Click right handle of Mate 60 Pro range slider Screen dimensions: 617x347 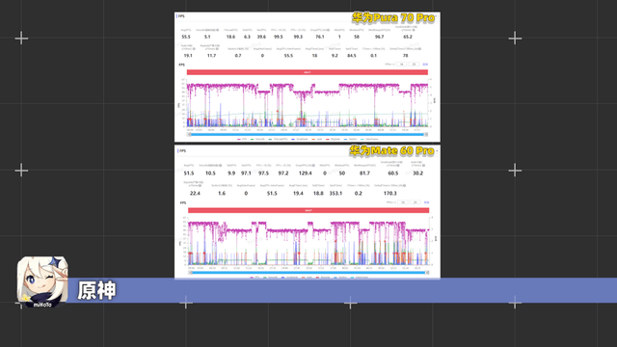tap(427, 272)
